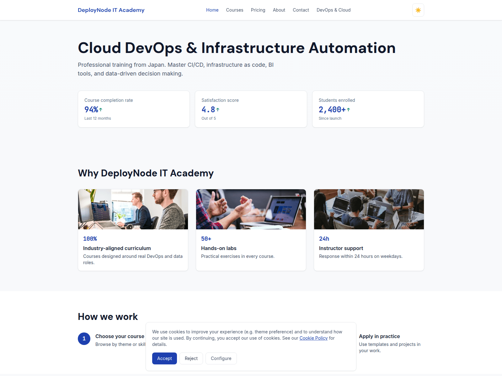Open the Cookie Policy link
Image resolution: width=502 pixels, height=376 pixels.
click(313, 338)
